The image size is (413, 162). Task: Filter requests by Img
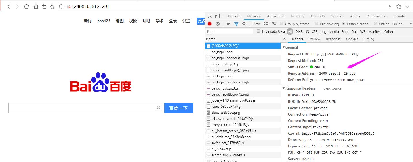(x=323, y=31)
